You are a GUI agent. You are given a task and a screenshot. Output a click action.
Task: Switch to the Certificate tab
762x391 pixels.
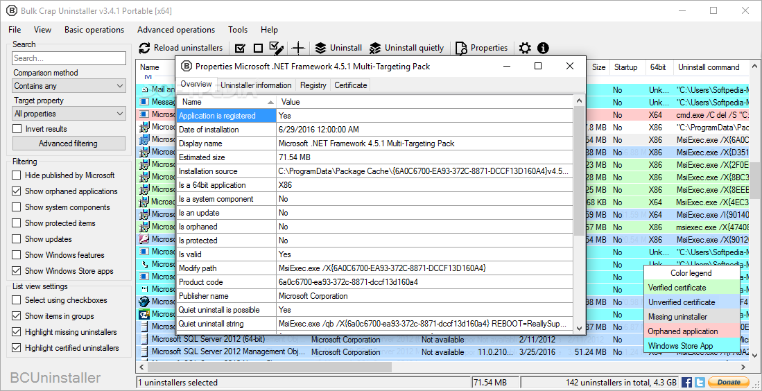point(350,85)
